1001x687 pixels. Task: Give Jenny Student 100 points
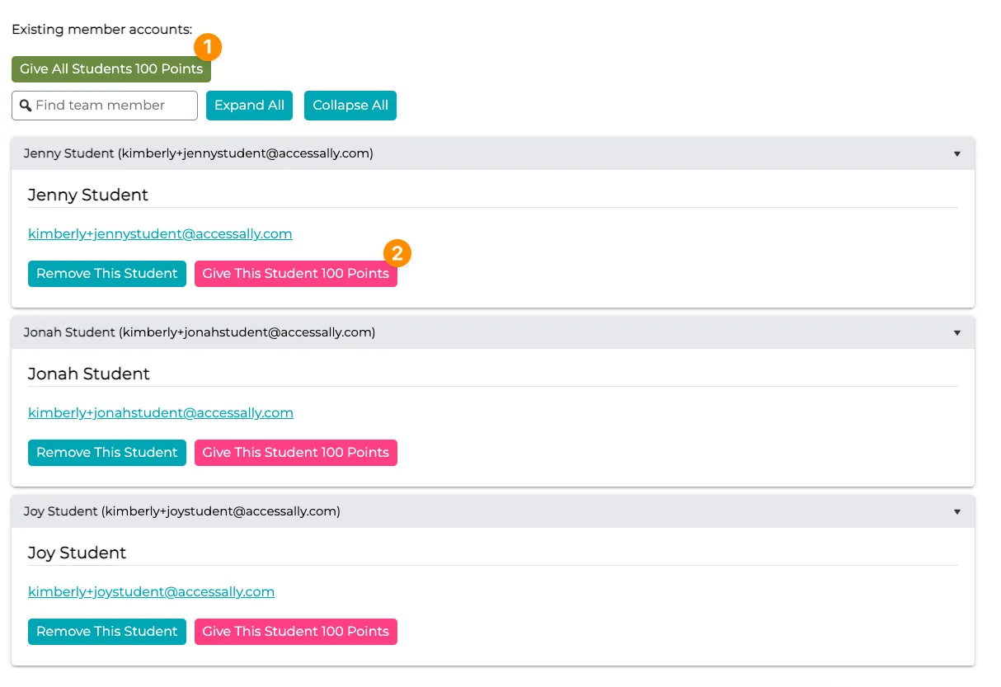295,274
